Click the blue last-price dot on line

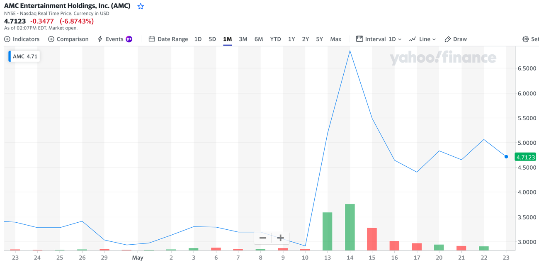tap(506, 157)
